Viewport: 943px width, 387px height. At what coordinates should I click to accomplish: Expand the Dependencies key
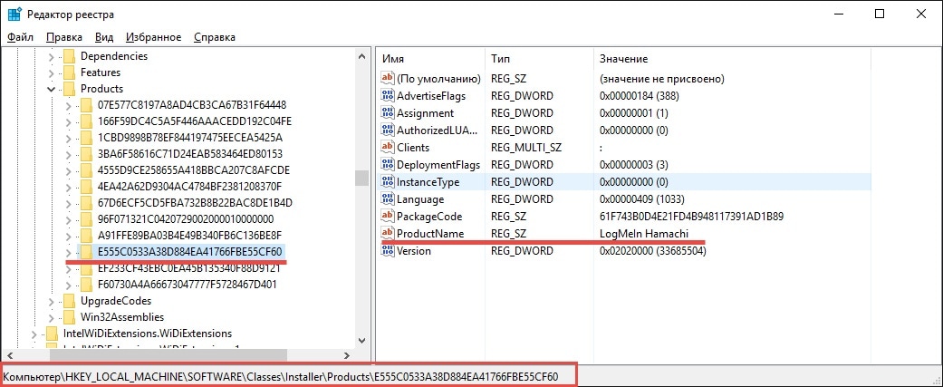click(x=51, y=56)
